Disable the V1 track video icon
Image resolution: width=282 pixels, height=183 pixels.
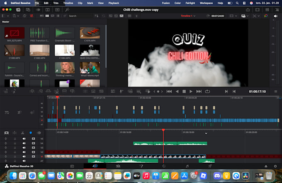point(34,157)
